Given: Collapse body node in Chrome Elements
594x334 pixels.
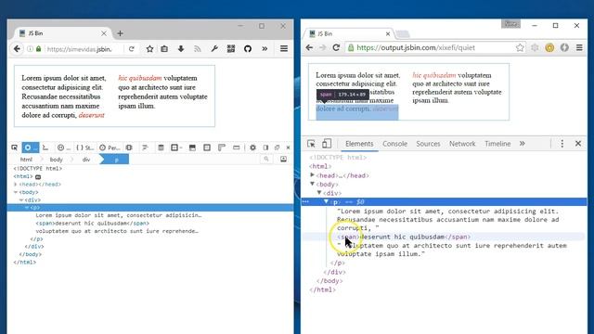Looking at the screenshot, I should (x=312, y=184).
